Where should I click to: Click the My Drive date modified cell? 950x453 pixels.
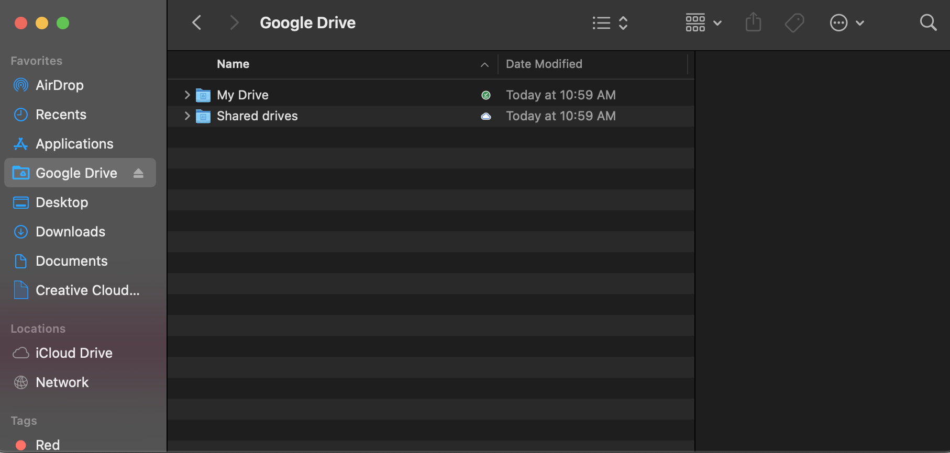[x=561, y=95]
